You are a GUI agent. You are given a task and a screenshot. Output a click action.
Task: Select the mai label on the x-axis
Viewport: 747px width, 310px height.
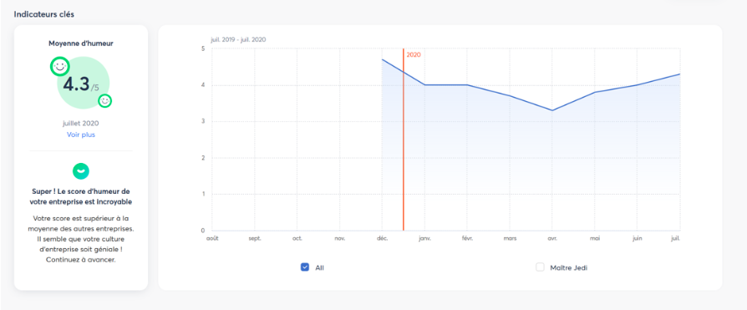click(595, 238)
